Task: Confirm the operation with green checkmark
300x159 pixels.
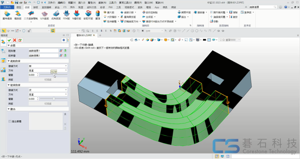Action: 9,40
